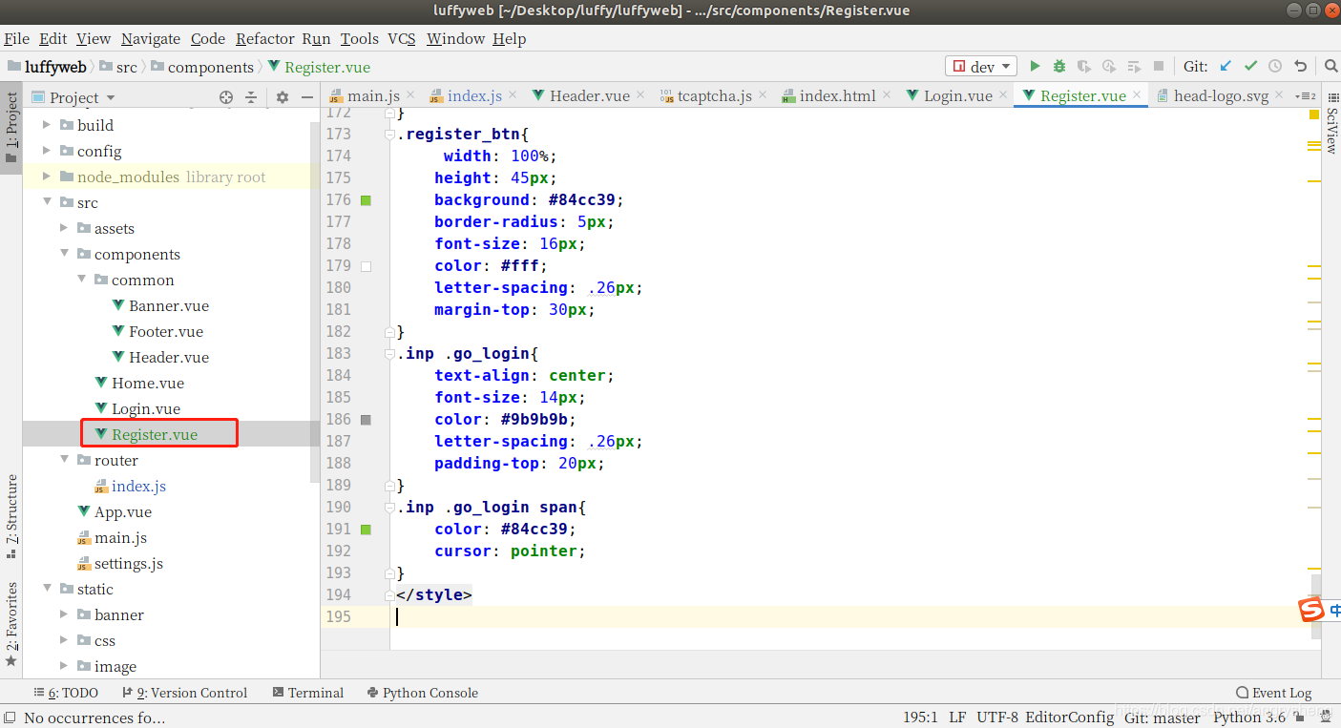Image resolution: width=1341 pixels, height=728 pixels.
Task: Close the index.js tab
Action: (513, 94)
